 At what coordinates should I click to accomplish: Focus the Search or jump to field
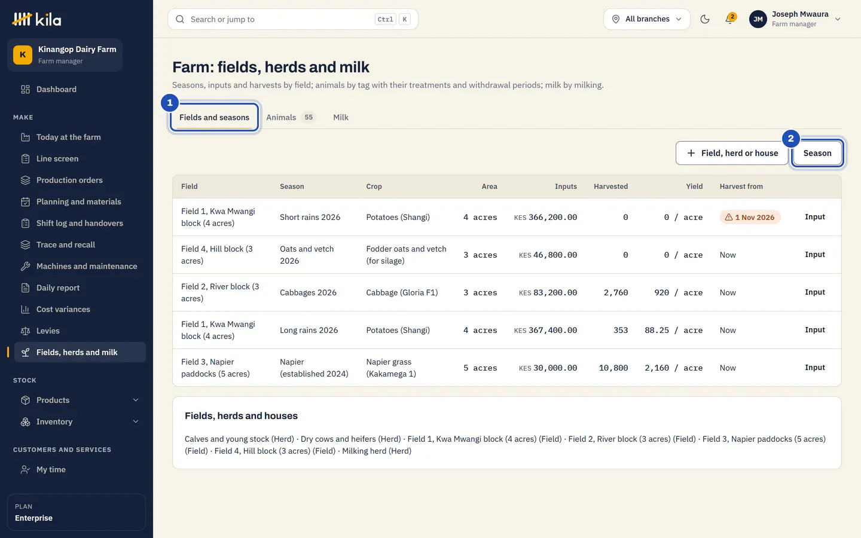pyautogui.click(x=293, y=19)
